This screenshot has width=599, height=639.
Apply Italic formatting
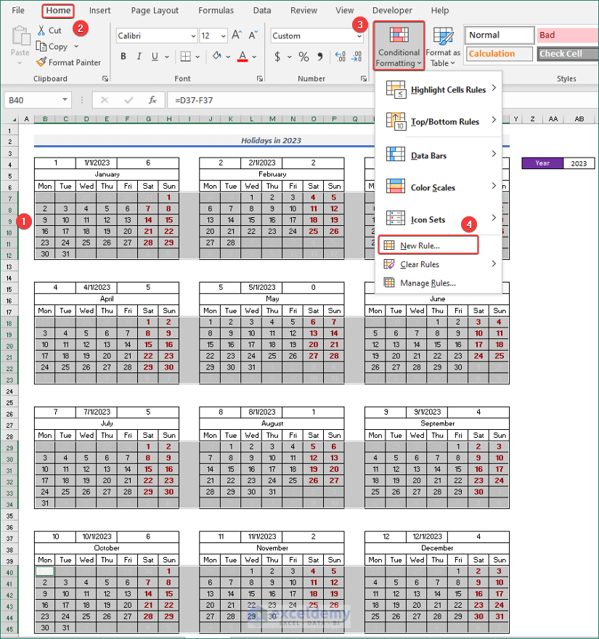(x=139, y=56)
